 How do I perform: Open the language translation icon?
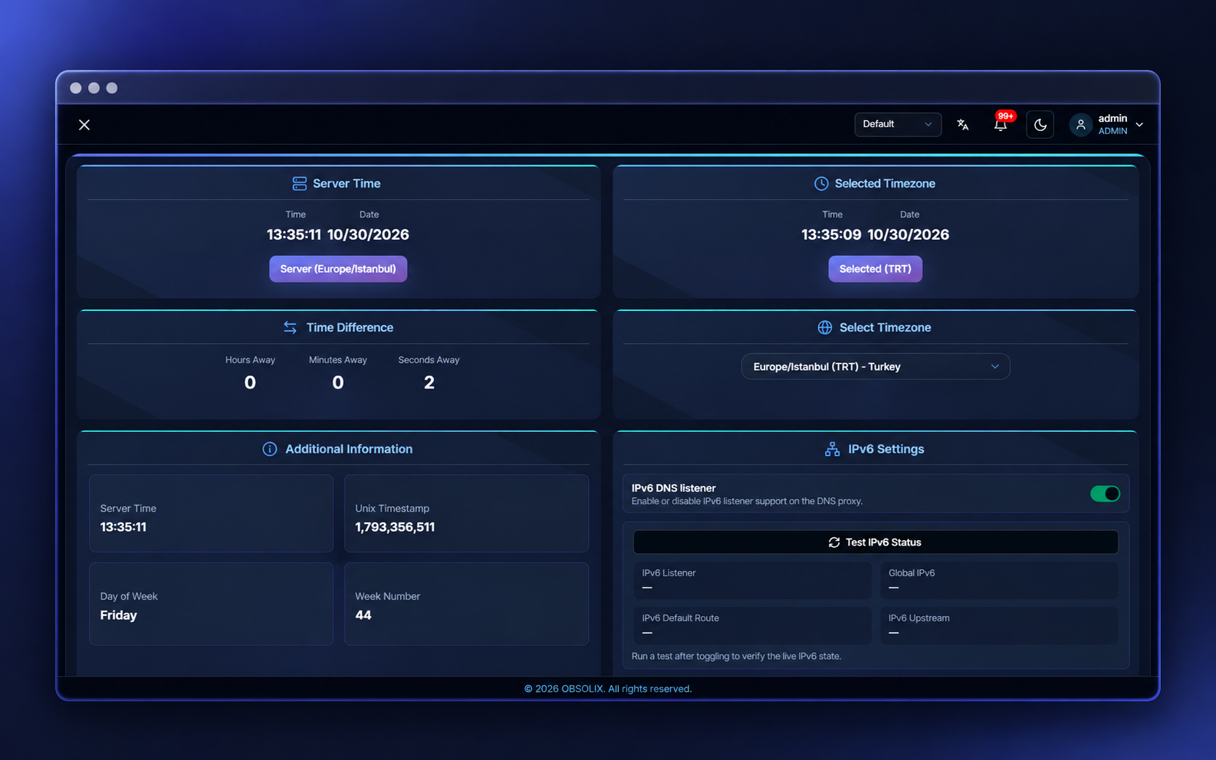963,124
